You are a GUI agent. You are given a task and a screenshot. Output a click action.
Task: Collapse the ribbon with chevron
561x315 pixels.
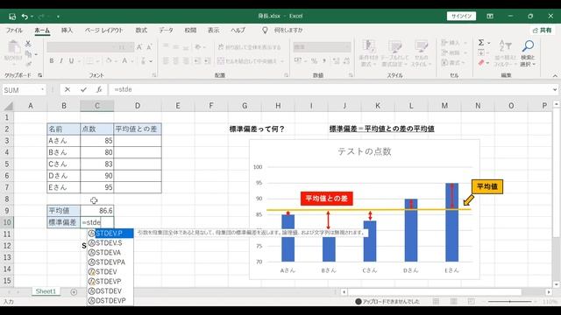coord(555,76)
